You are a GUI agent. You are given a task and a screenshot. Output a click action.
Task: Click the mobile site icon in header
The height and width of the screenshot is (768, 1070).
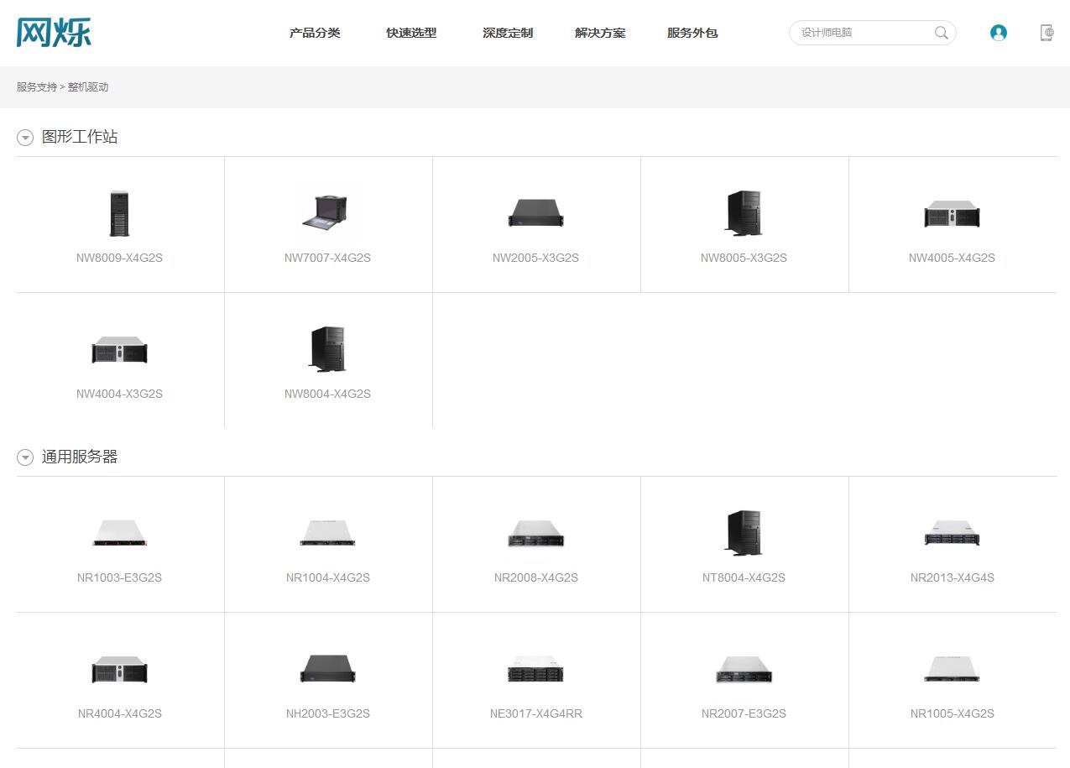click(1047, 33)
